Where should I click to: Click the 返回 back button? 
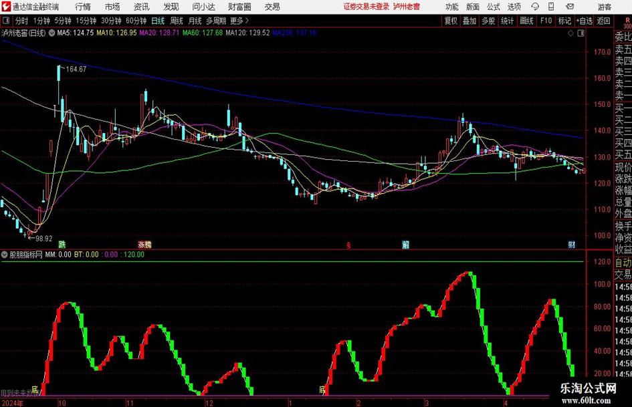click(604, 21)
